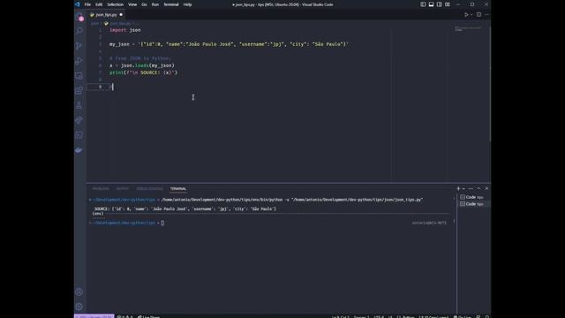The width and height of the screenshot is (565, 318).
Task: Open the Selection menu
Action: pos(116,4)
